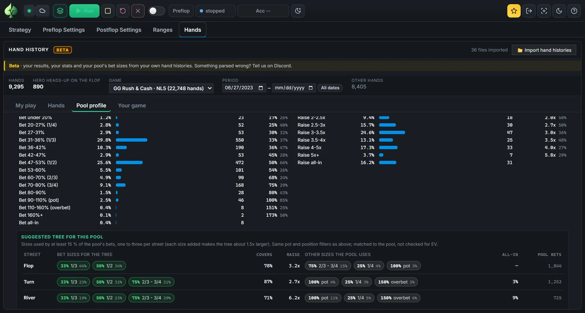Go to the Ranges tab
The width and height of the screenshot is (585, 313).
(163, 30)
